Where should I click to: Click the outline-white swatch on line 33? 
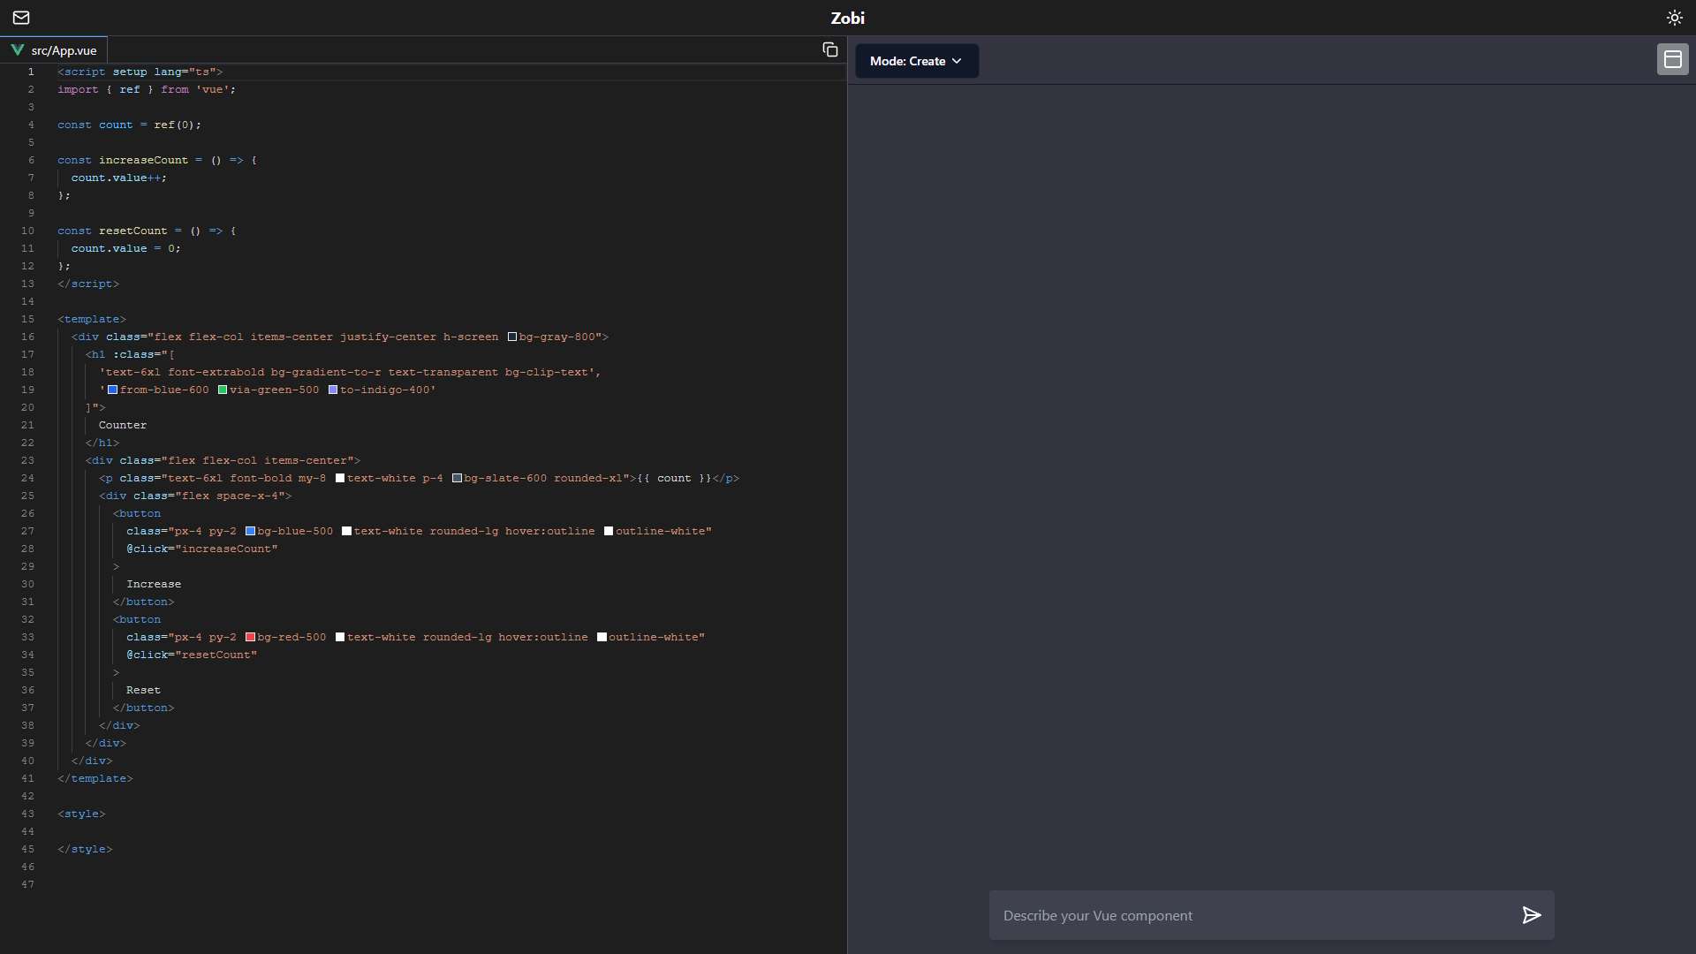[602, 637]
